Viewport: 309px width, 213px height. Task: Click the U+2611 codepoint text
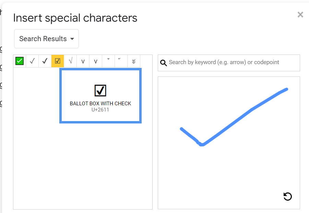100,110
